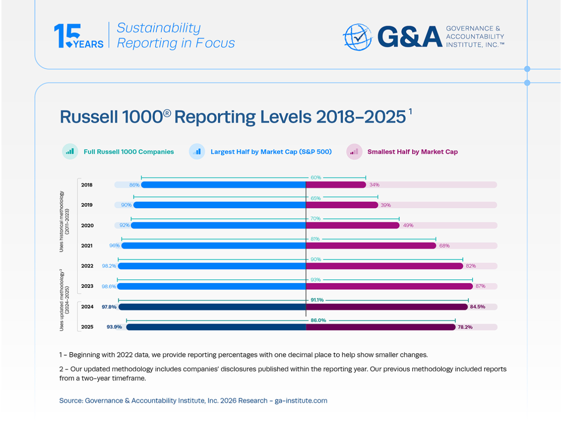
Task: Click the 'Governance & Accountability Institute, Inc.' text
Action: pyautogui.click(x=475, y=36)
